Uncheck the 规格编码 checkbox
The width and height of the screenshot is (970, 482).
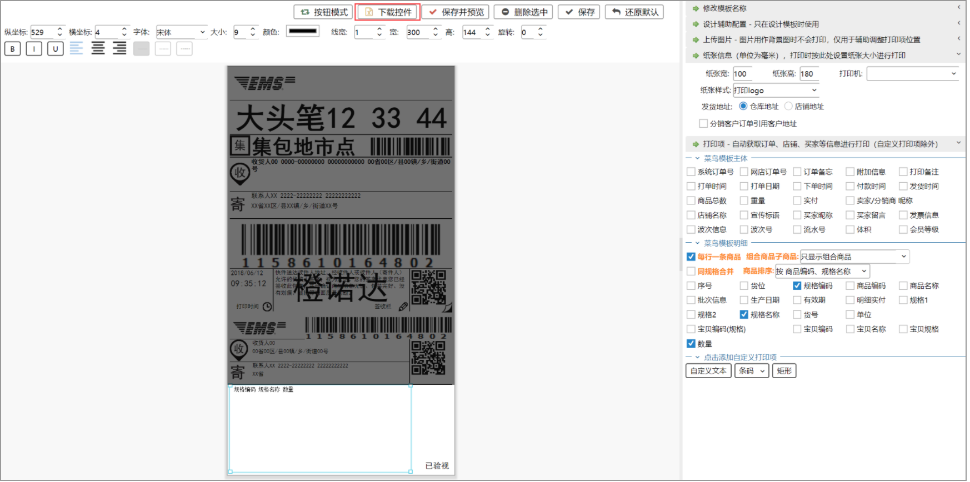[797, 285]
